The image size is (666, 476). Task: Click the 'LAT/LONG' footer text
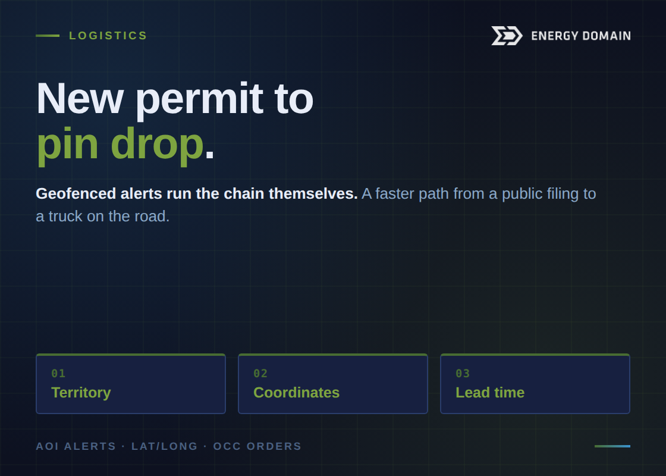click(164, 446)
